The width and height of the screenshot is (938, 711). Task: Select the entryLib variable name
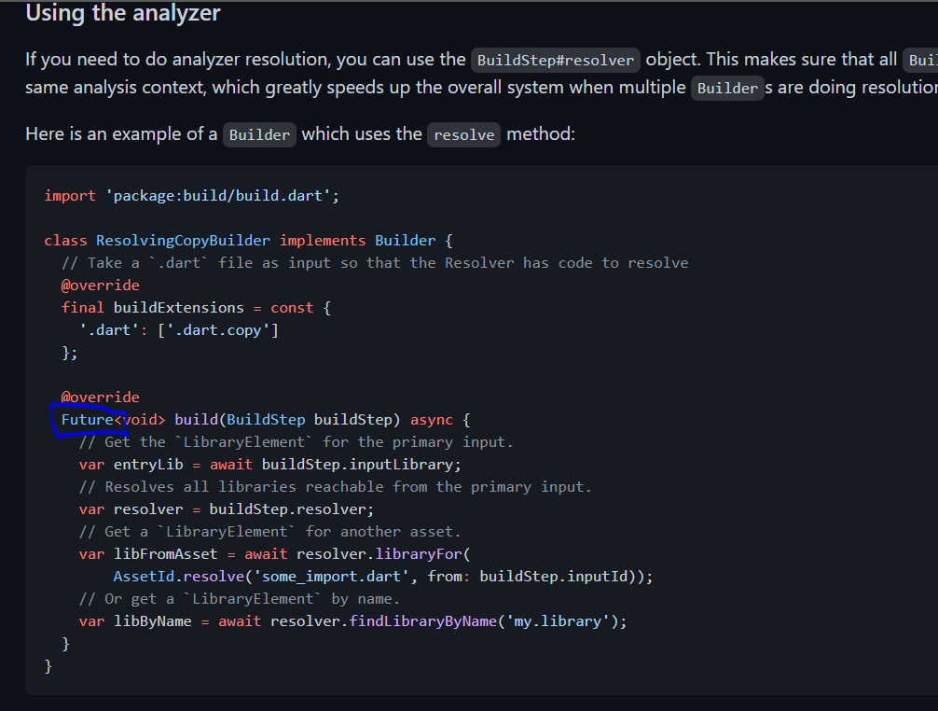pos(148,464)
